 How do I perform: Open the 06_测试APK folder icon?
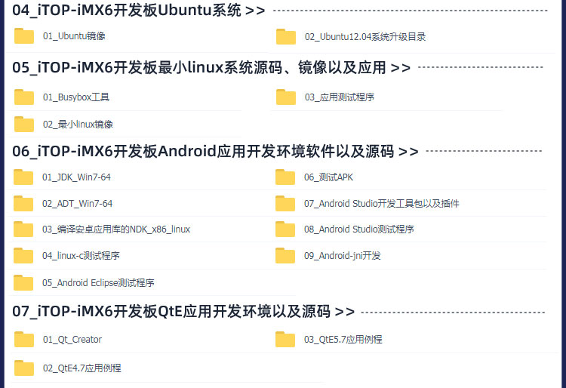[285, 177]
